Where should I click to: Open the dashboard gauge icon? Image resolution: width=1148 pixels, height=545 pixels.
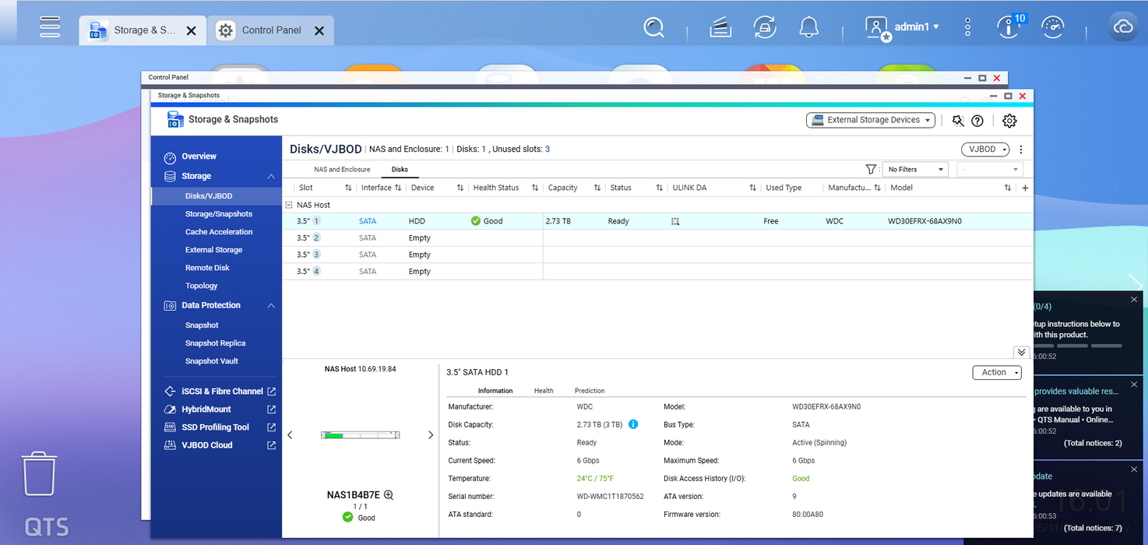tap(1052, 27)
